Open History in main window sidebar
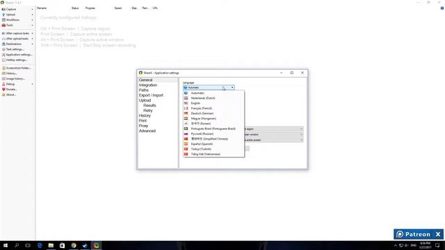The width and height of the screenshot is (445, 250). [x=17, y=74]
